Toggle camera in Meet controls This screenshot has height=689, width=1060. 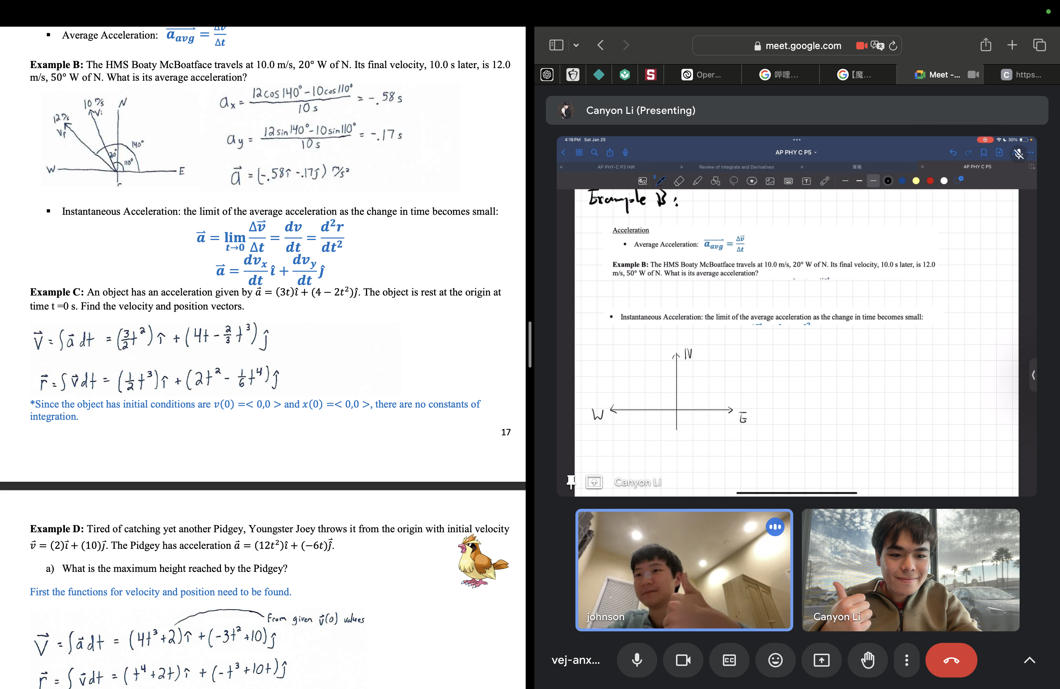click(x=683, y=660)
